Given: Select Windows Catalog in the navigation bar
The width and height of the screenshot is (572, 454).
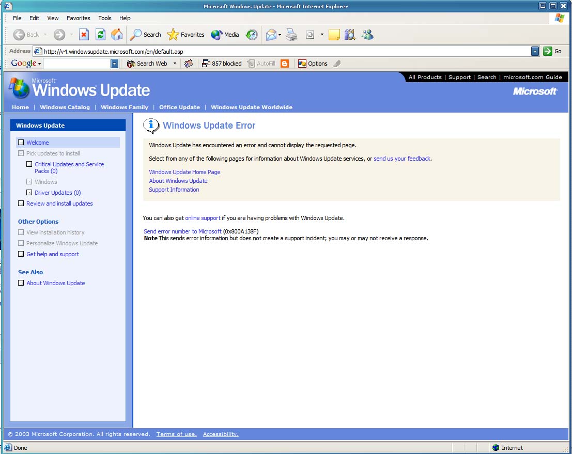Looking at the screenshot, I should 65,107.
